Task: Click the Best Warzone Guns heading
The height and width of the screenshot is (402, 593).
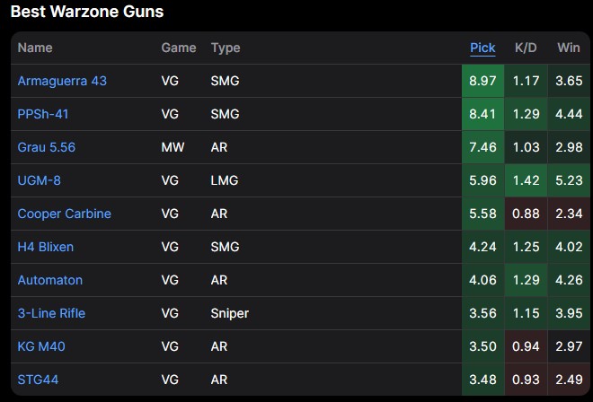Action: (87, 13)
